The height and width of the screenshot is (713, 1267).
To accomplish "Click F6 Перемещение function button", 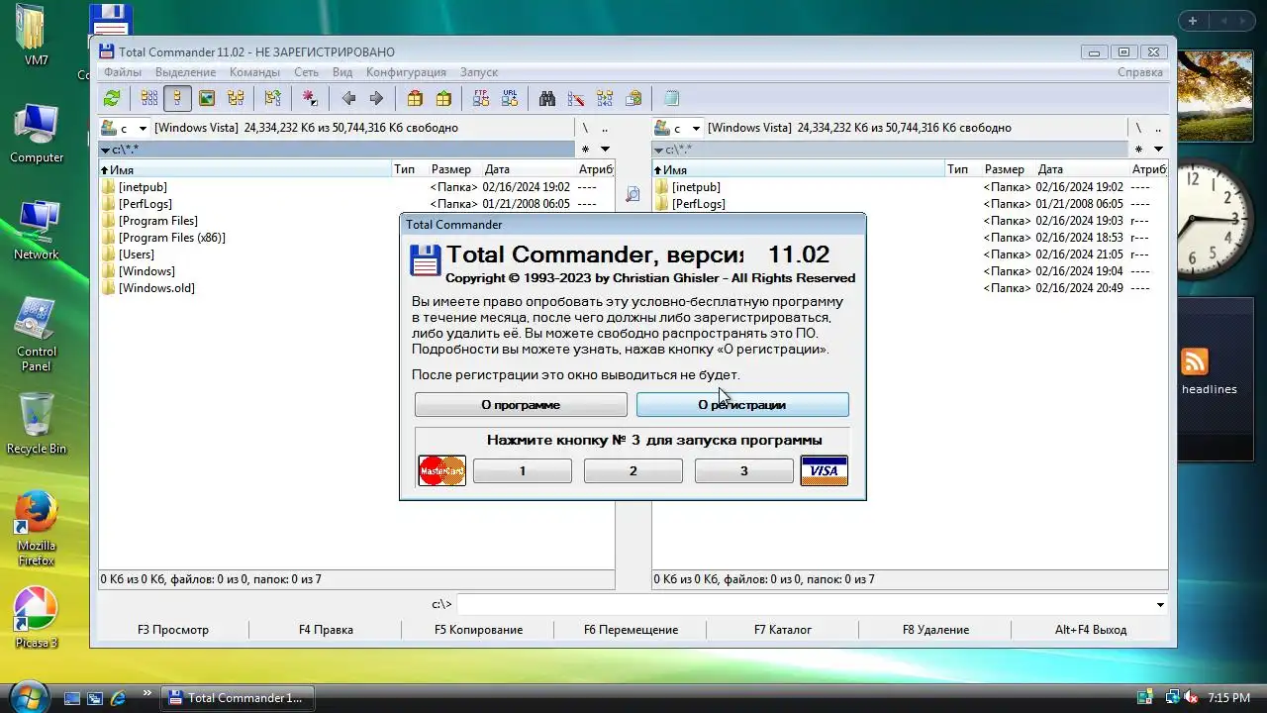I will click(631, 630).
